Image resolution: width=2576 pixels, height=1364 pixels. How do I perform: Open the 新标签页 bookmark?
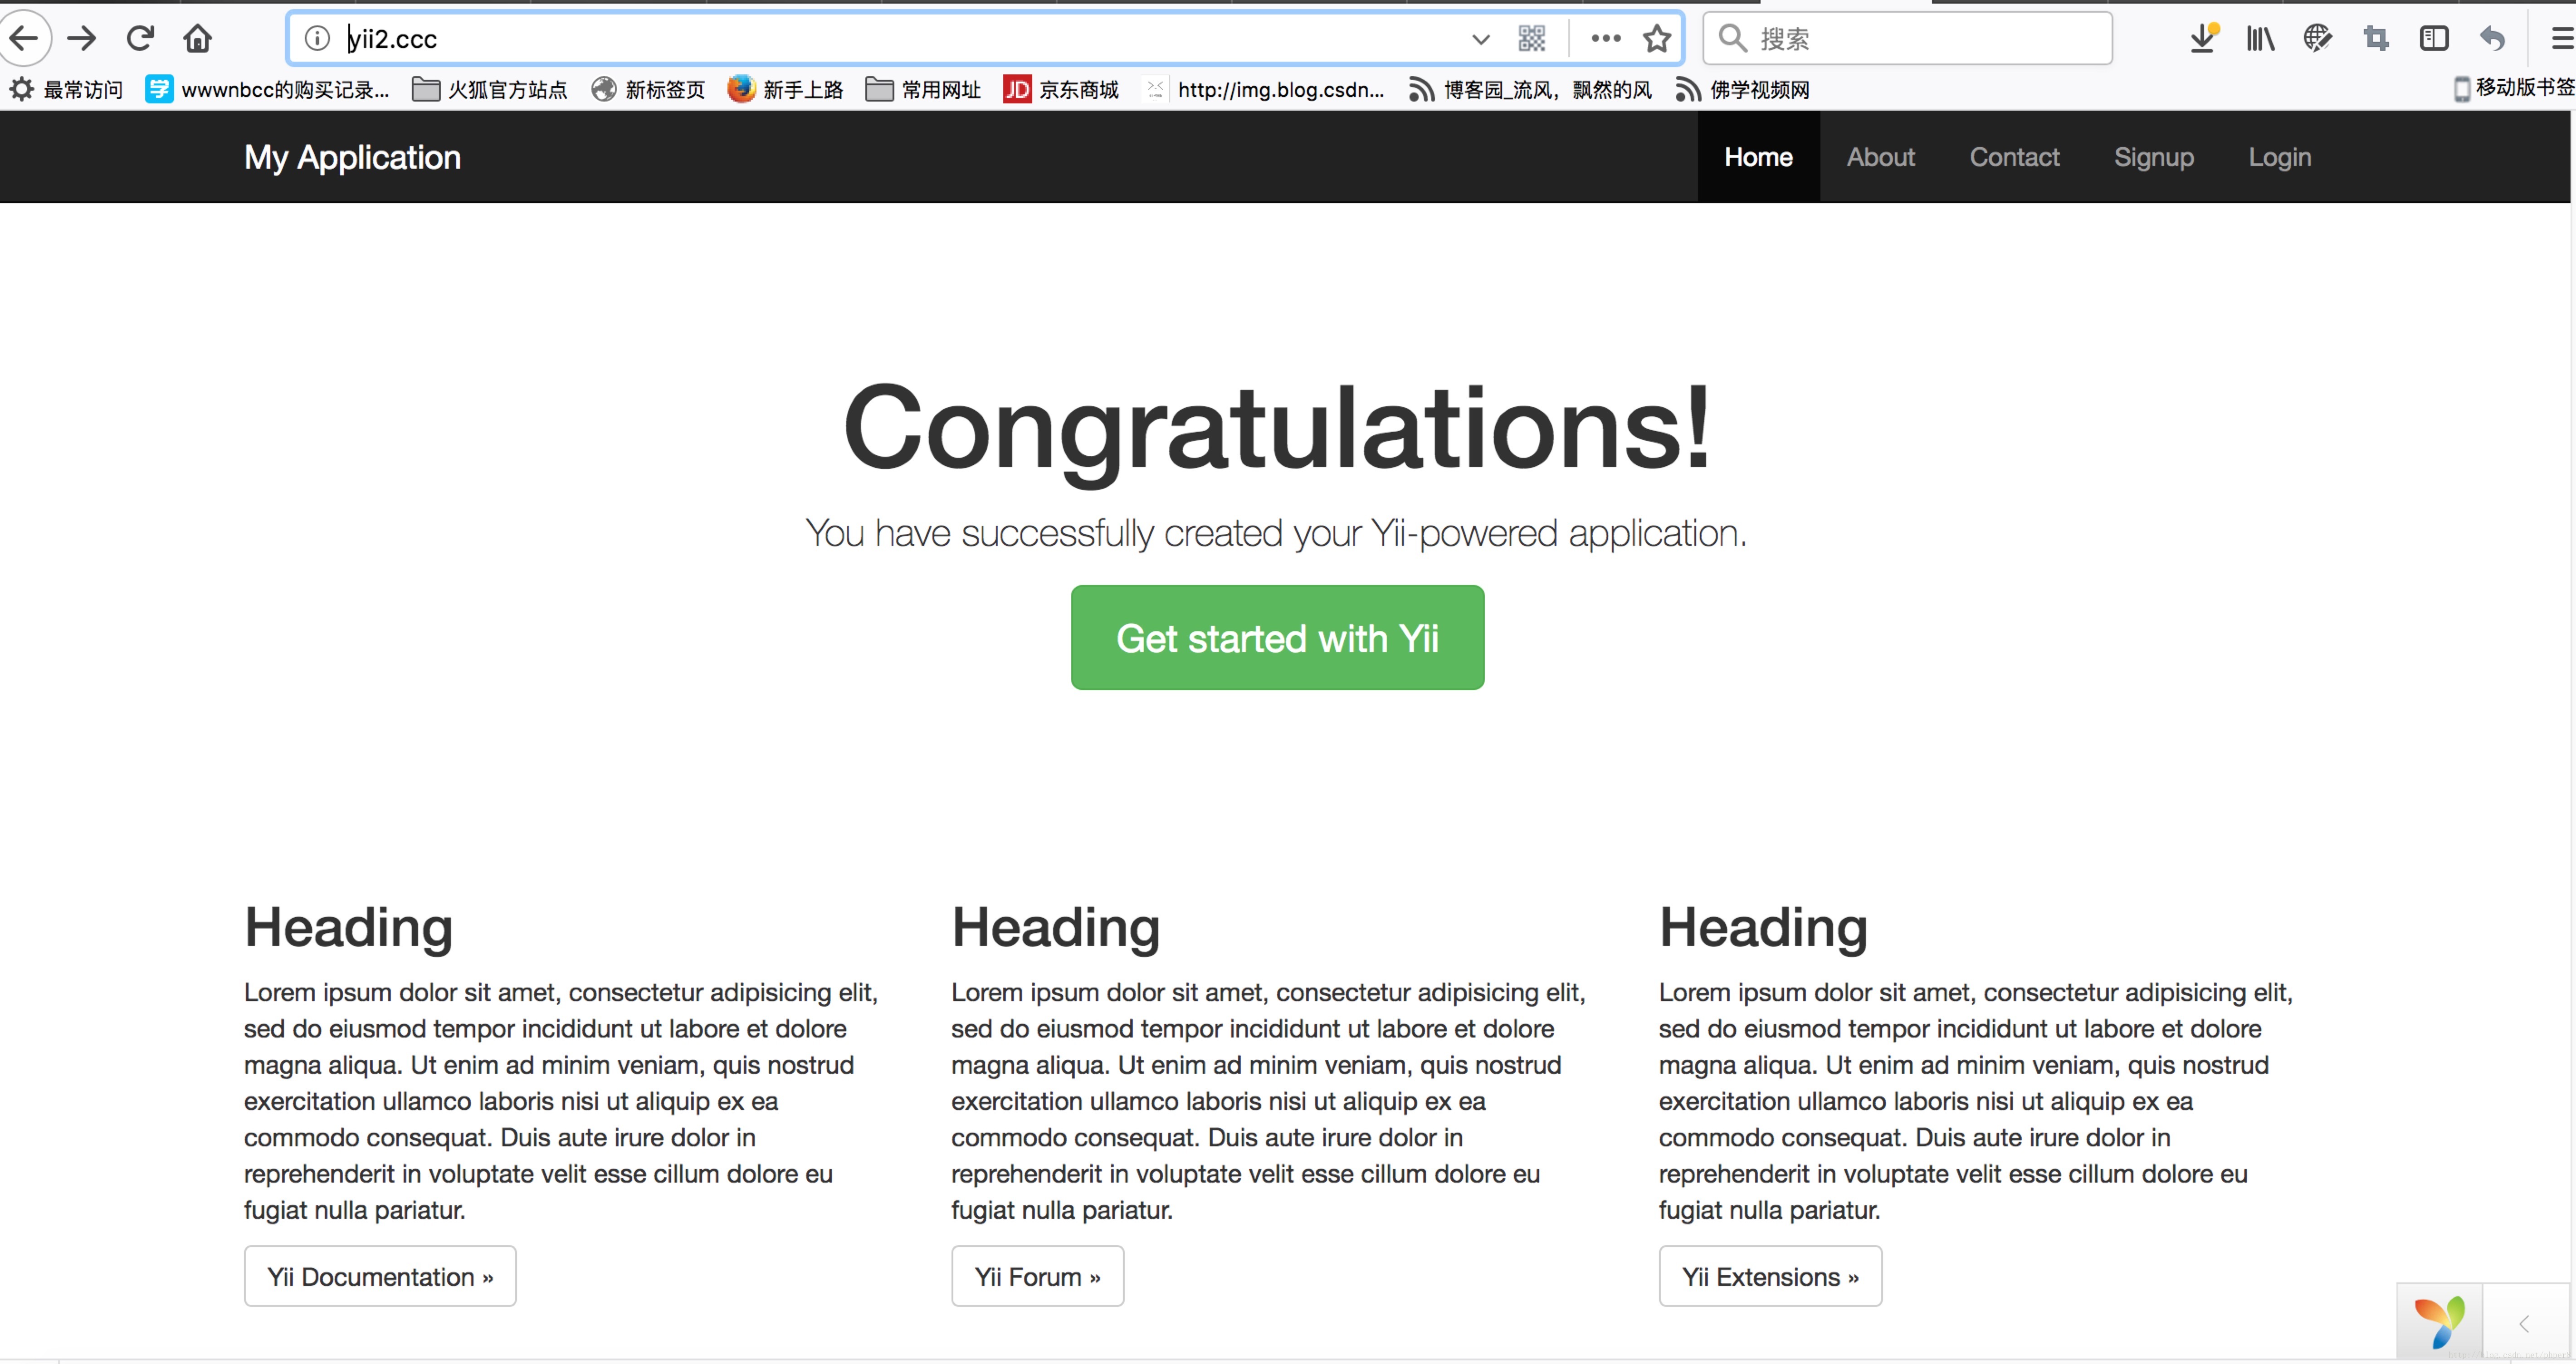[x=648, y=90]
